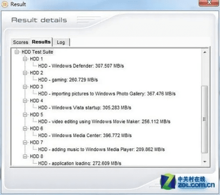This screenshot has width=220, height=195.
Task: Select Windows Defender 307.507 MB/s result
Action: click(x=81, y=66)
